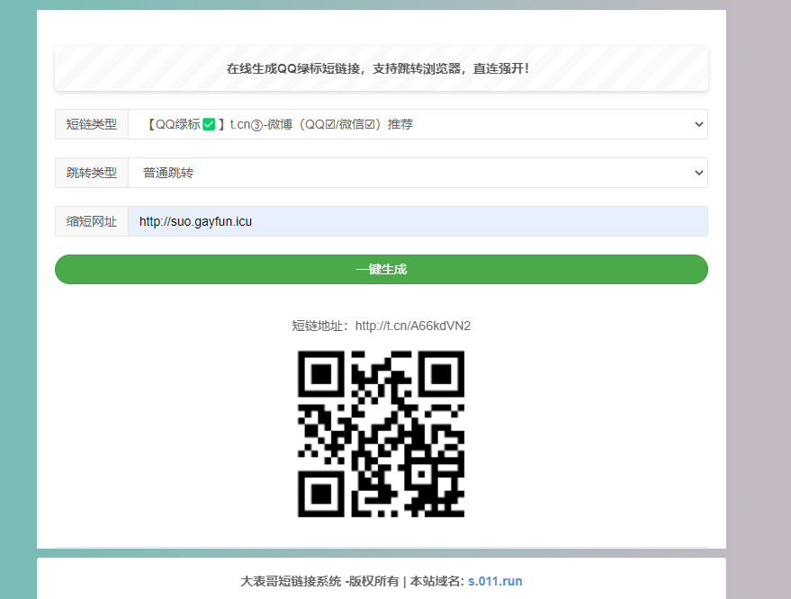Click the generated short link t.cn/A66kdVN2

point(414,326)
